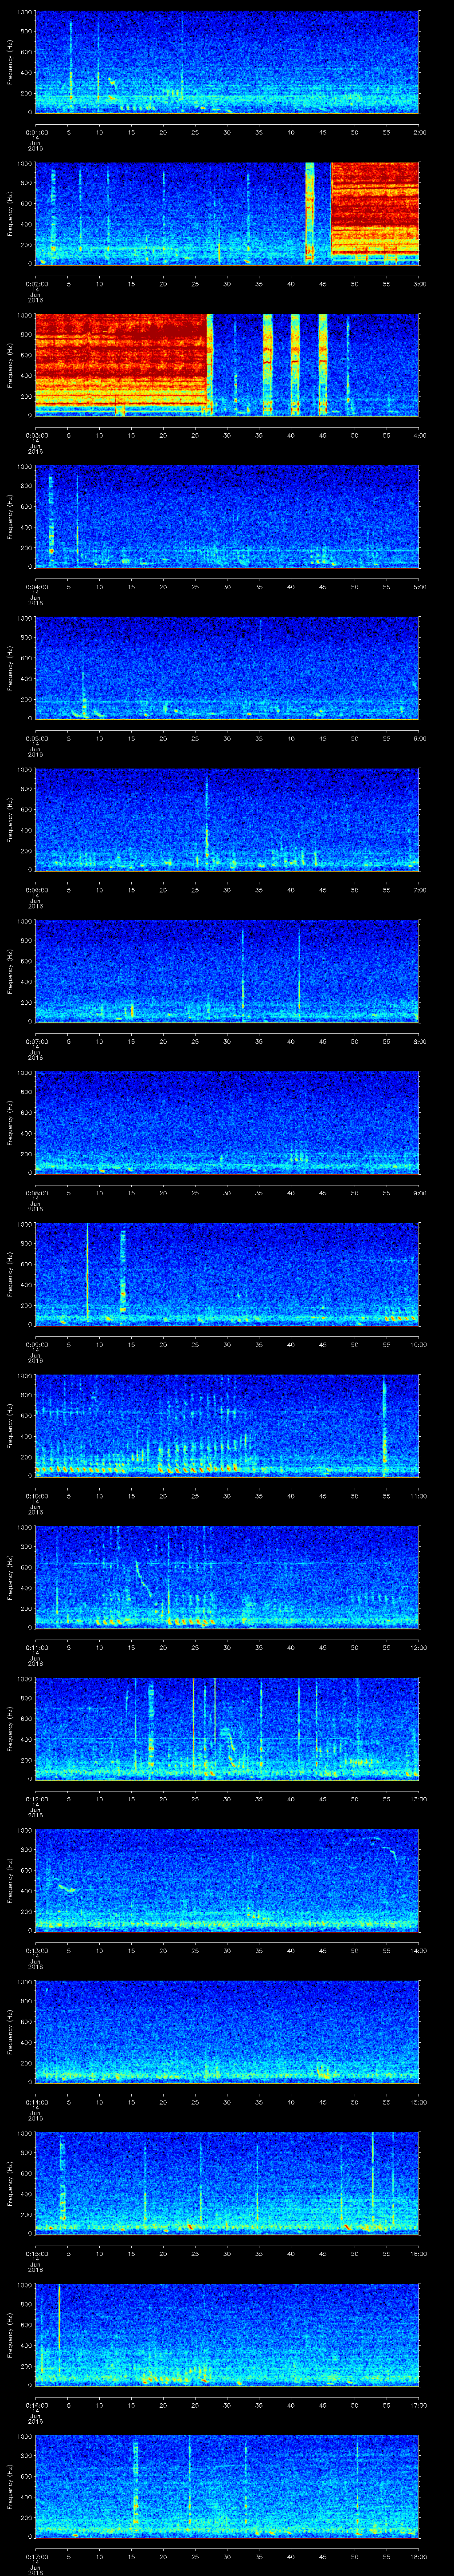Click the '0:10:00' start time label
The image size is (454, 2576).
(36, 1496)
